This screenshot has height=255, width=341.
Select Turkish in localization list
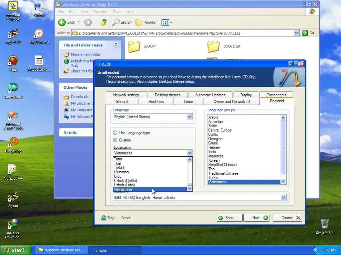pyautogui.click(x=150, y=168)
